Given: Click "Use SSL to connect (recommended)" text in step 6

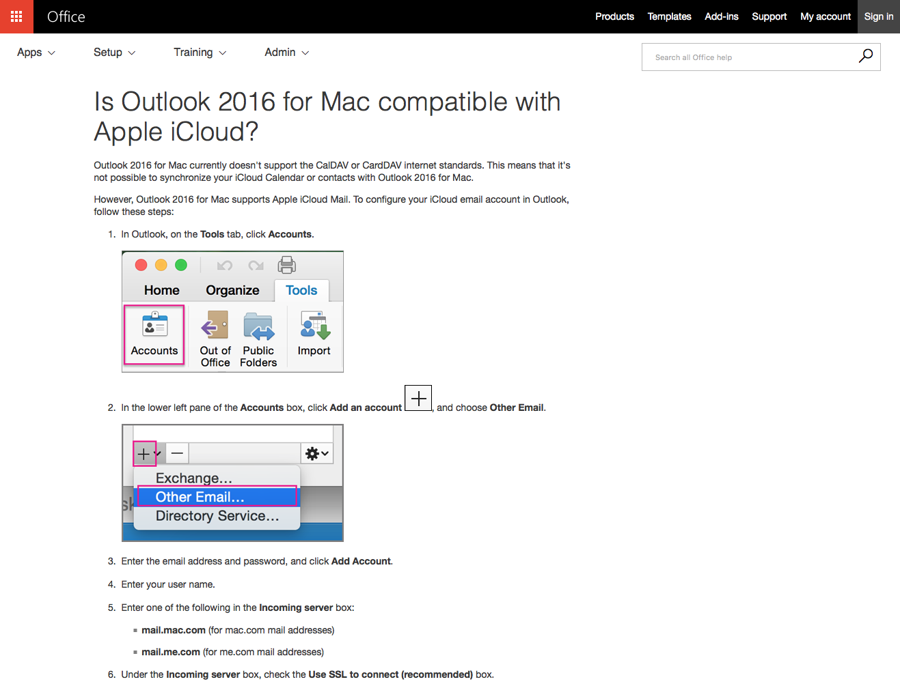Looking at the screenshot, I should point(390,674).
